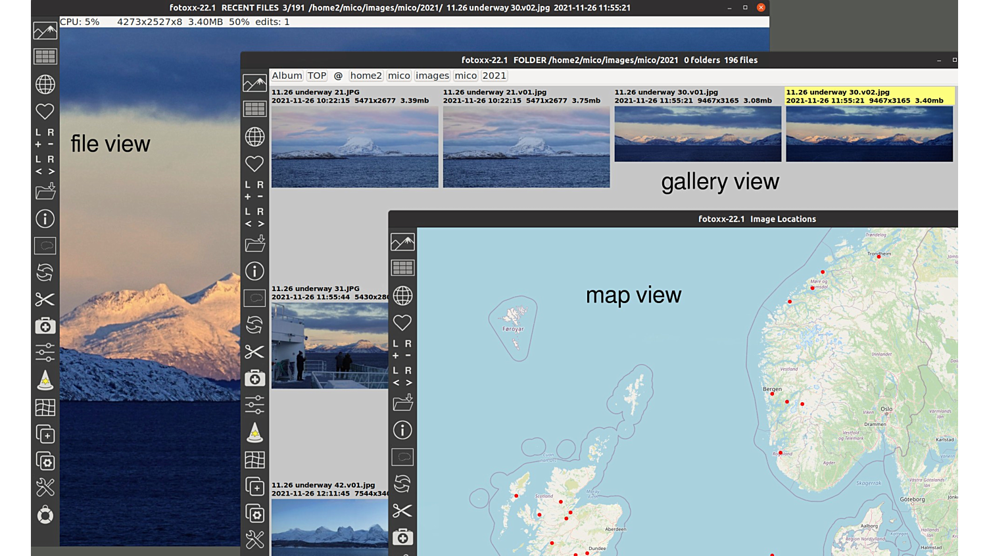
Task: Click the warp grid icon in file view sidebar
Action: coord(45,407)
